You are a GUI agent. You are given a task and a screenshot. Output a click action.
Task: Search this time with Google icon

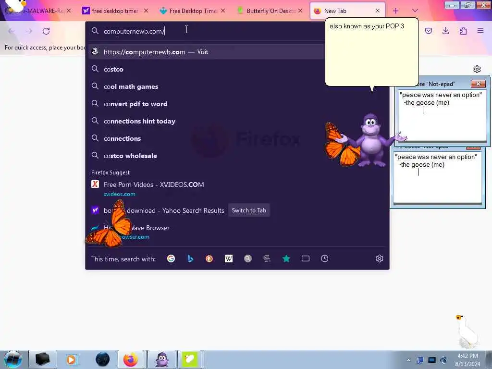(171, 258)
